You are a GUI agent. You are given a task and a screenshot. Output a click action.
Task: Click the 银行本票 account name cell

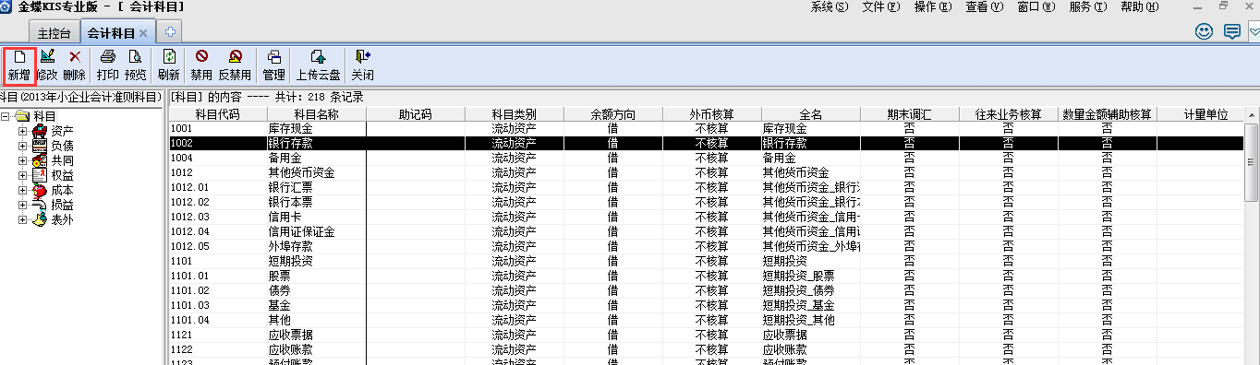(x=316, y=202)
